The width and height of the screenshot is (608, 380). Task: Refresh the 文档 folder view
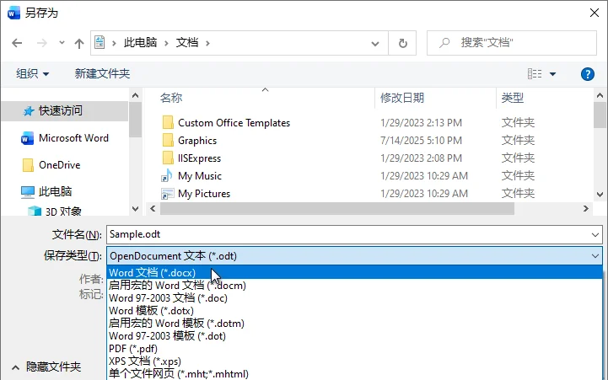[x=403, y=43]
